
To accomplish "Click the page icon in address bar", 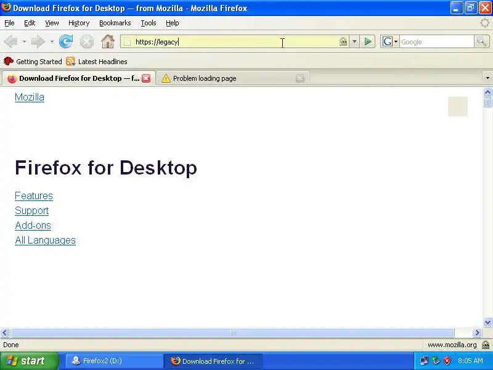I will (x=127, y=41).
